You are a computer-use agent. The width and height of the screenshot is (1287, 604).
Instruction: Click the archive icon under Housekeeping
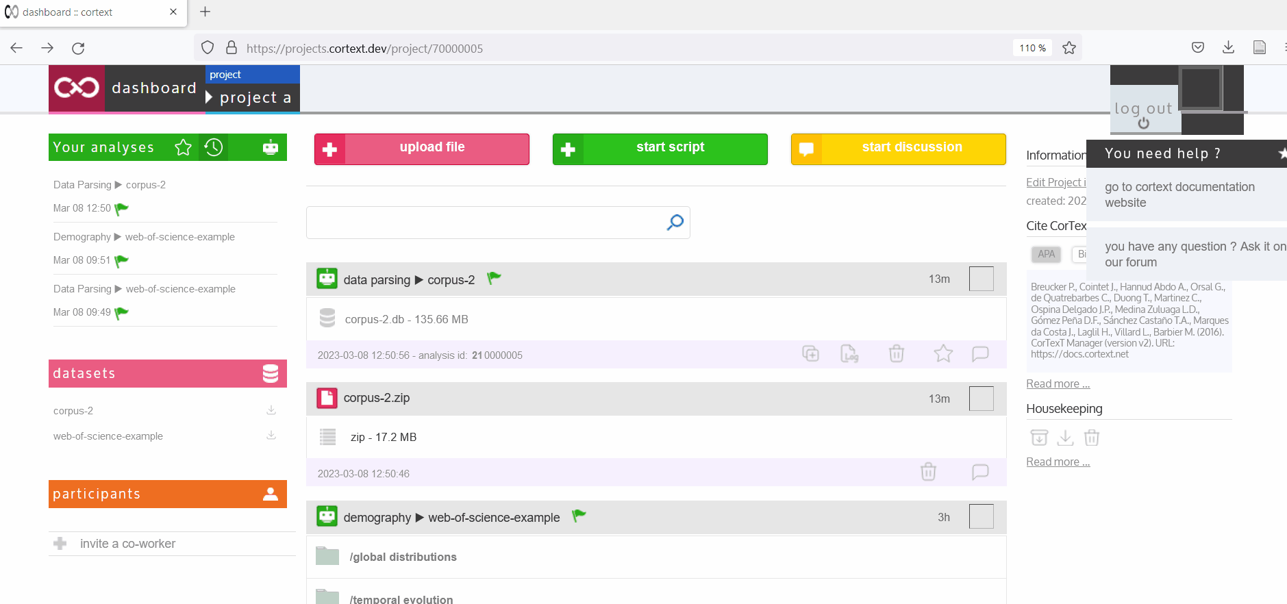pos(1039,437)
